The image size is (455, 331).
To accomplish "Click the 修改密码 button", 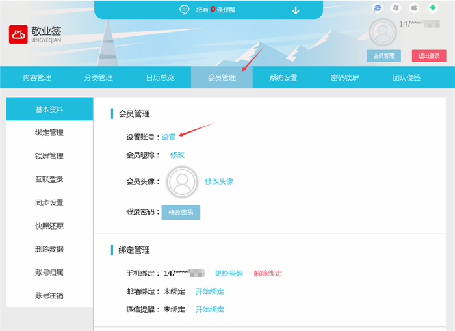I will click(181, 213).
